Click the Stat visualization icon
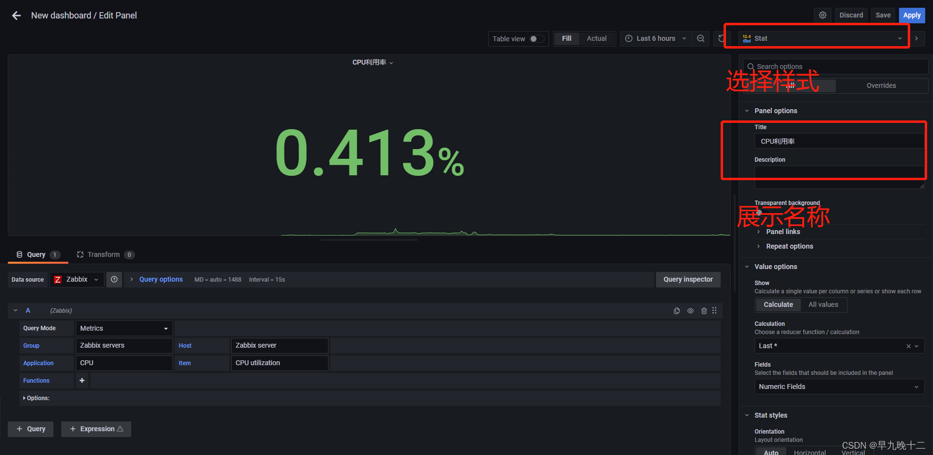The image size is (933, 455). 747,38
